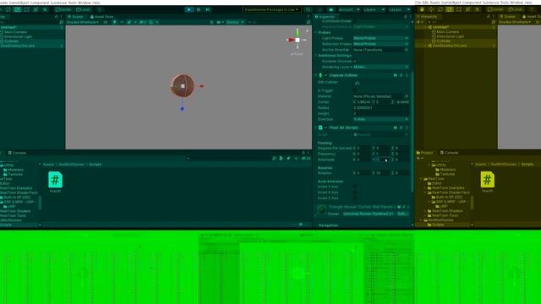Check the first Axial Inversion checkbox
The width and height of the screenshot is (541, 304).
click(355, 187)
